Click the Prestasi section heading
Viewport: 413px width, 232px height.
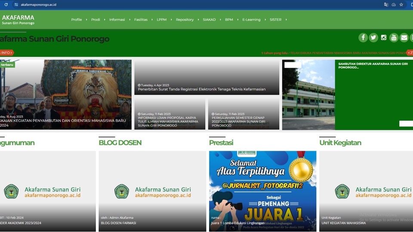221,143
